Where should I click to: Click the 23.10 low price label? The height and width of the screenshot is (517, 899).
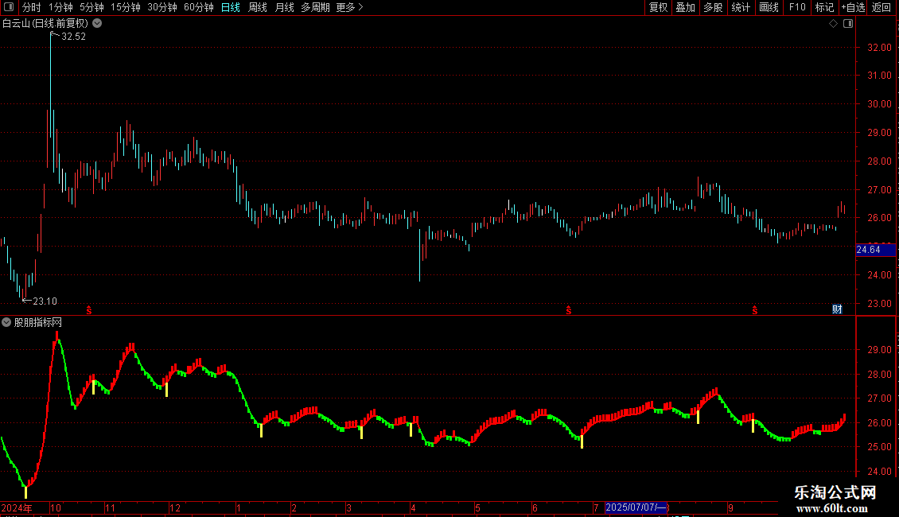coord(45,301)
